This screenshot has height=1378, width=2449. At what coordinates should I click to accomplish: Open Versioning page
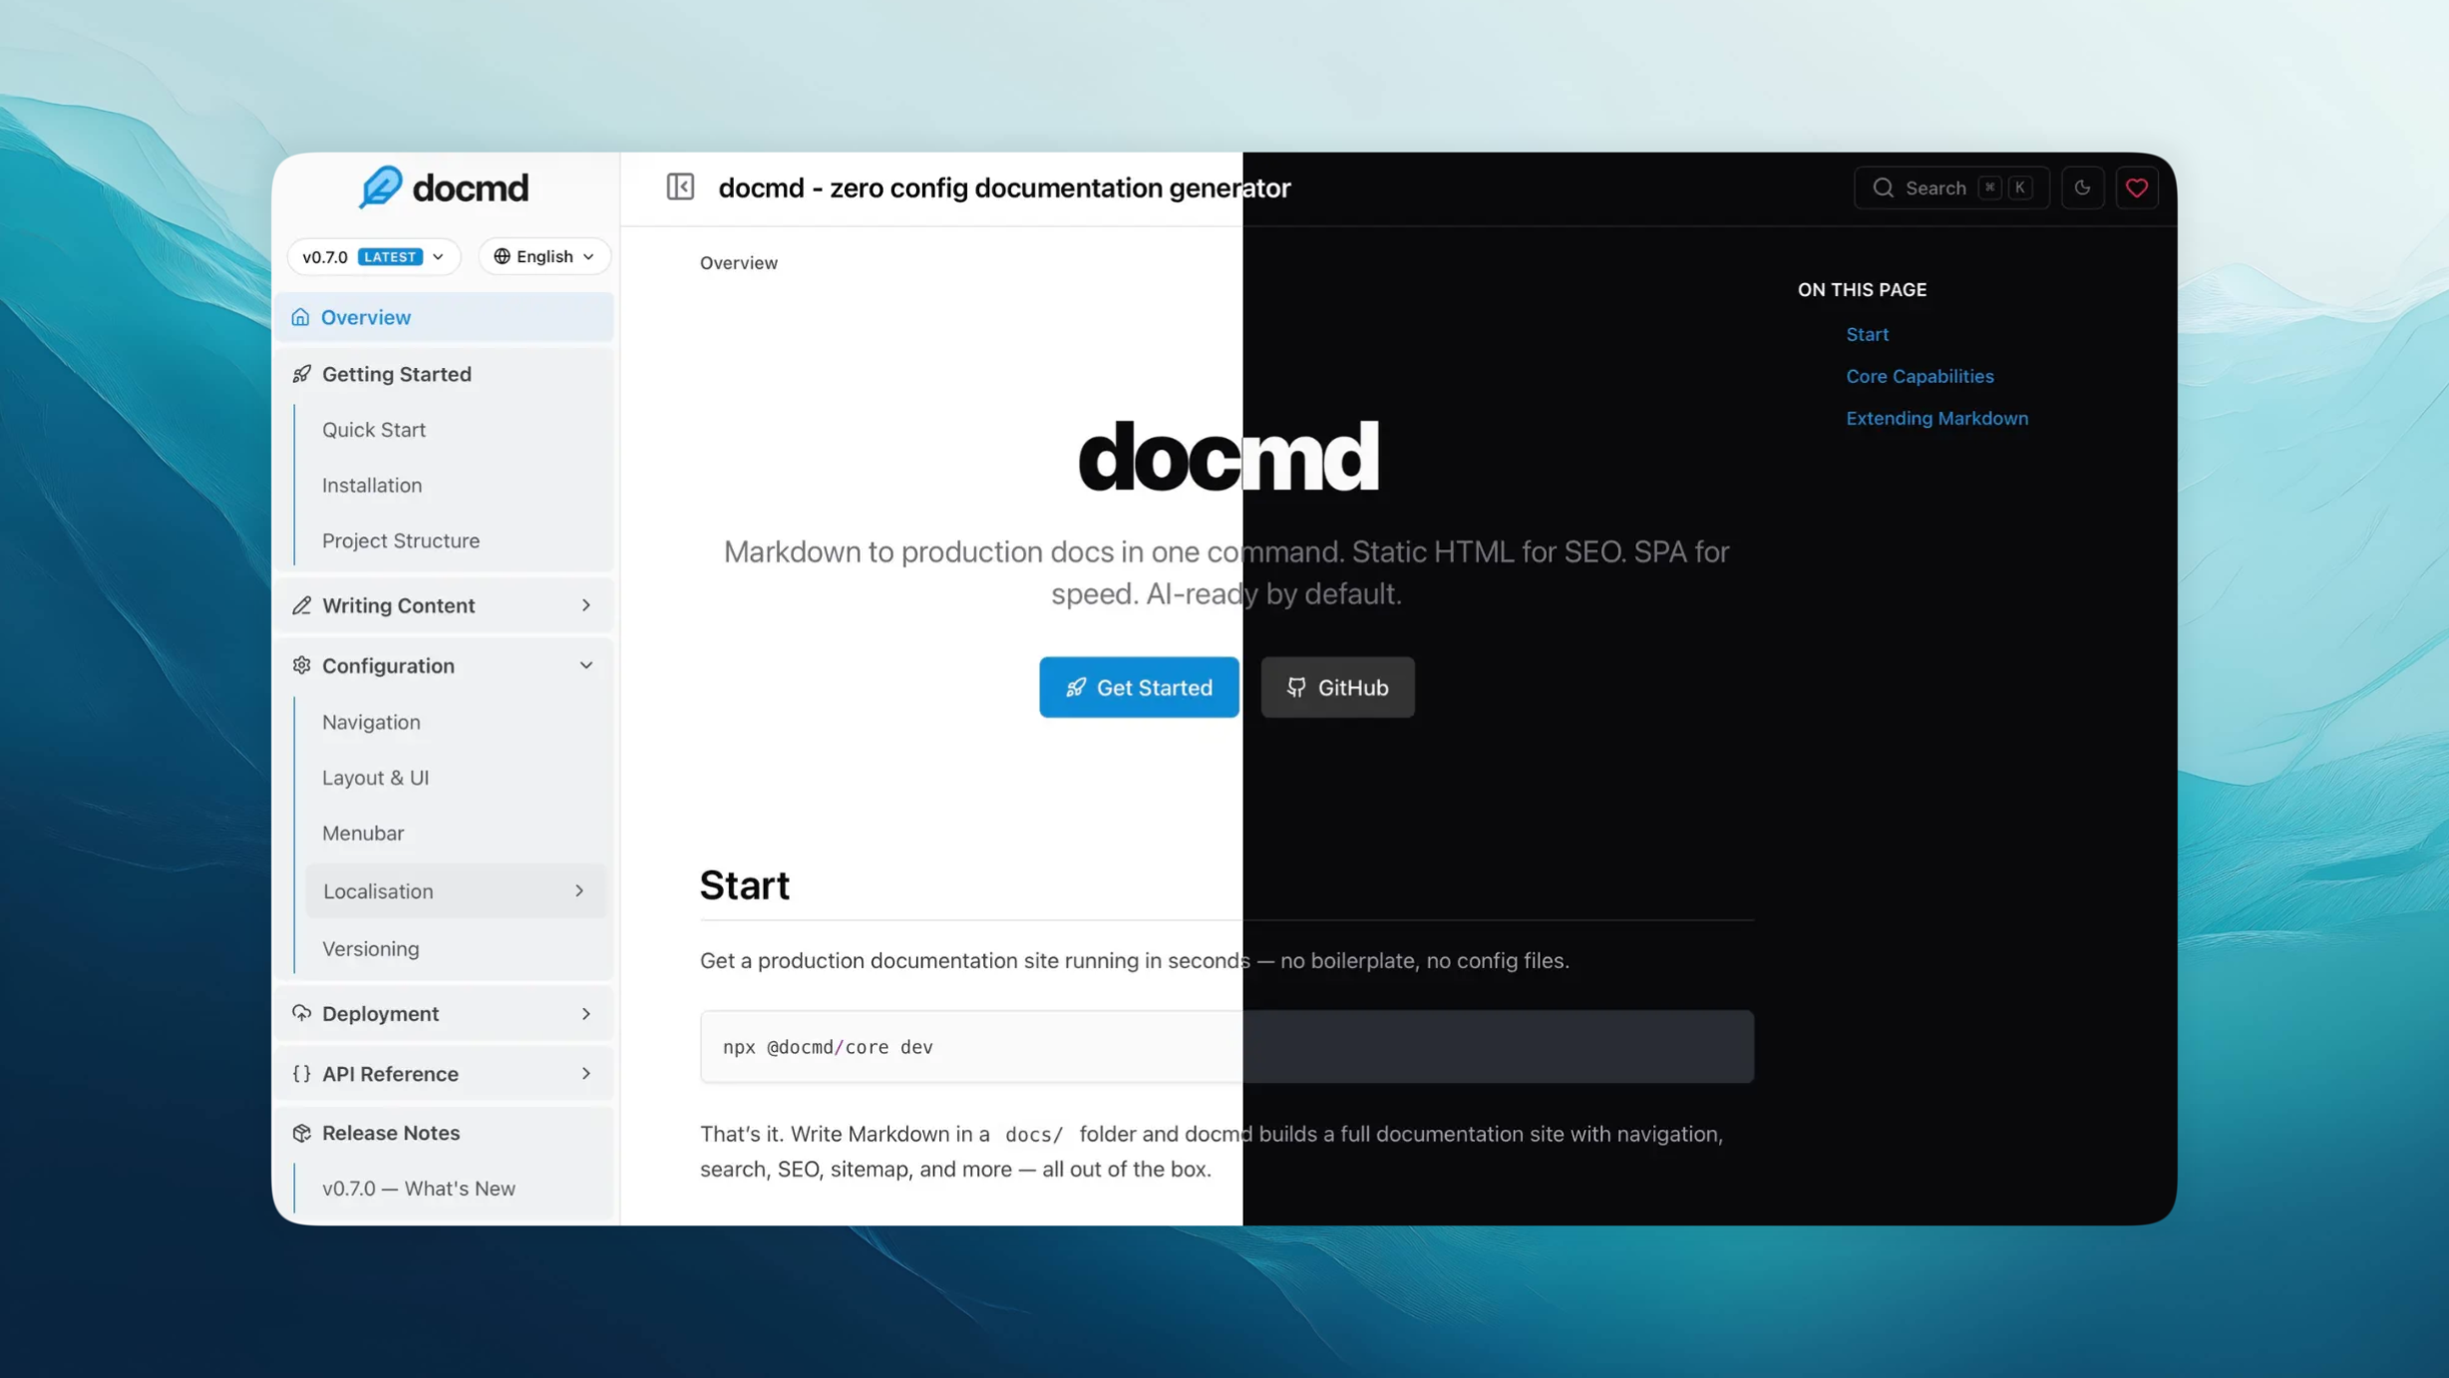[x=371, y=948]
